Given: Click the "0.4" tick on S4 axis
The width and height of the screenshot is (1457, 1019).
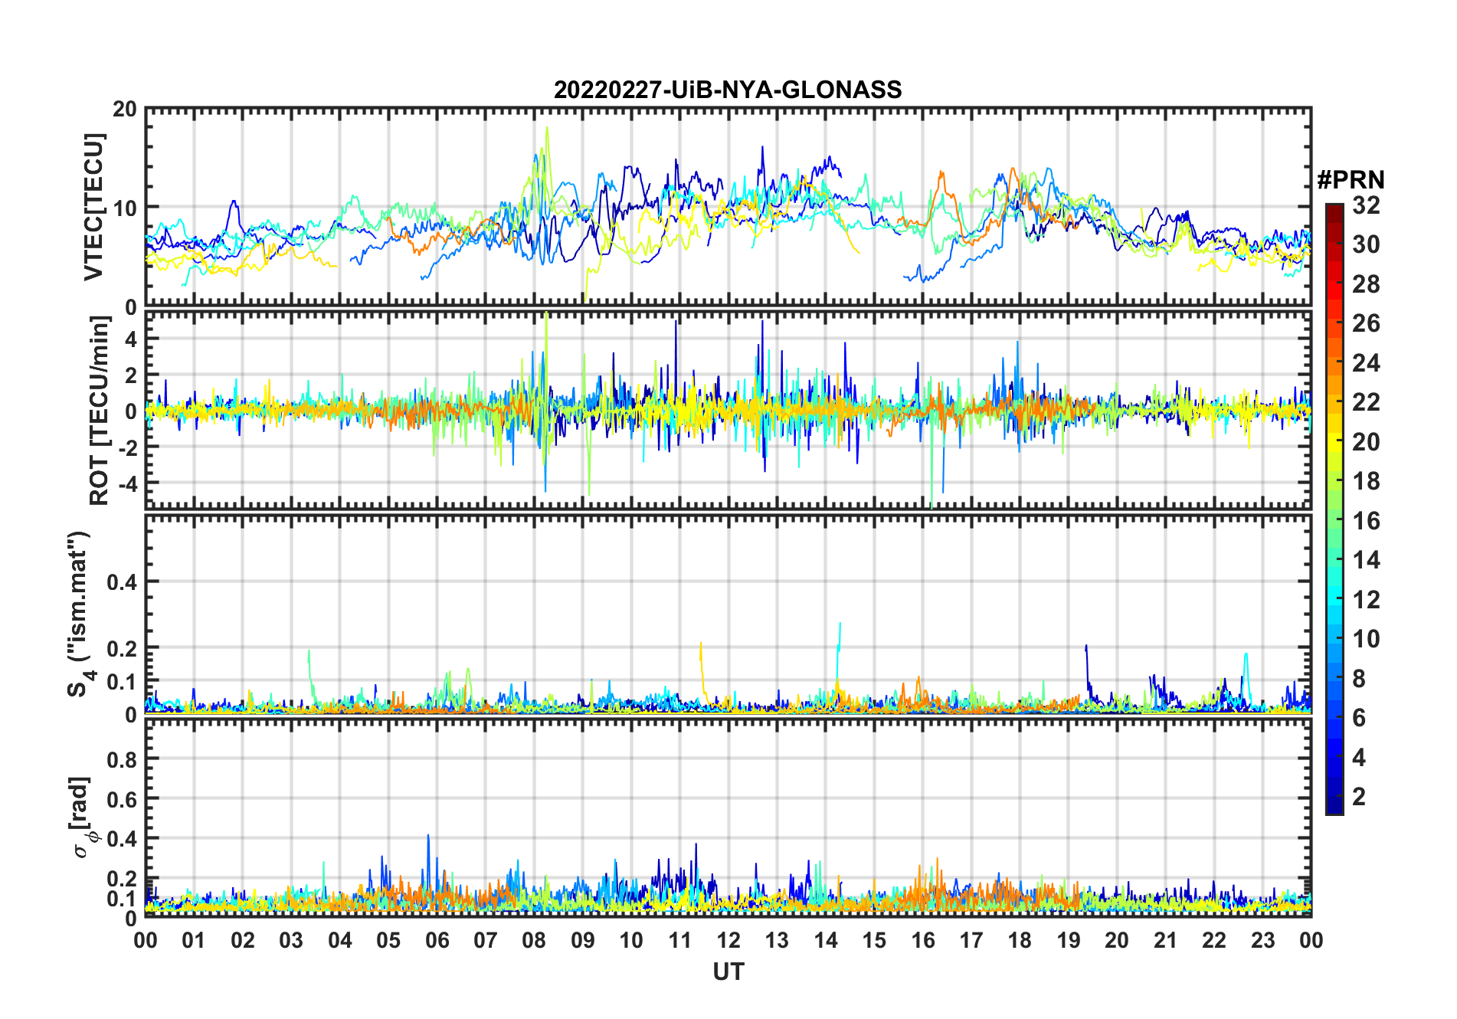Looking at the screenshot, I should 121,582.
